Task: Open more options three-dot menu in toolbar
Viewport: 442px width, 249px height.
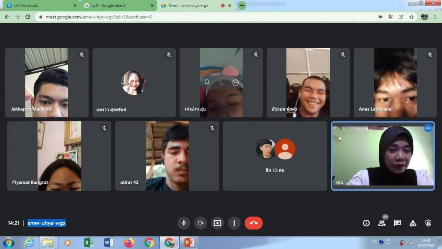Action: [234, 223]
